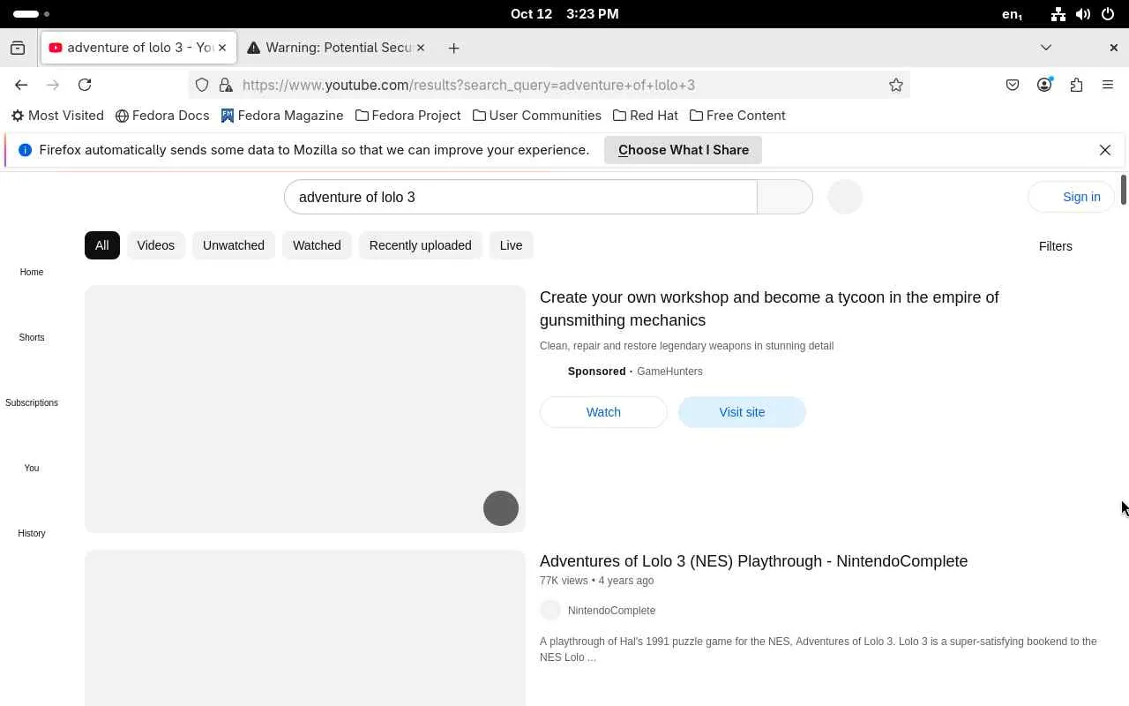Open the Adventures of Lolo 3 video thumbnail
Screen dimensions: 1129x706
coord(305,628)
